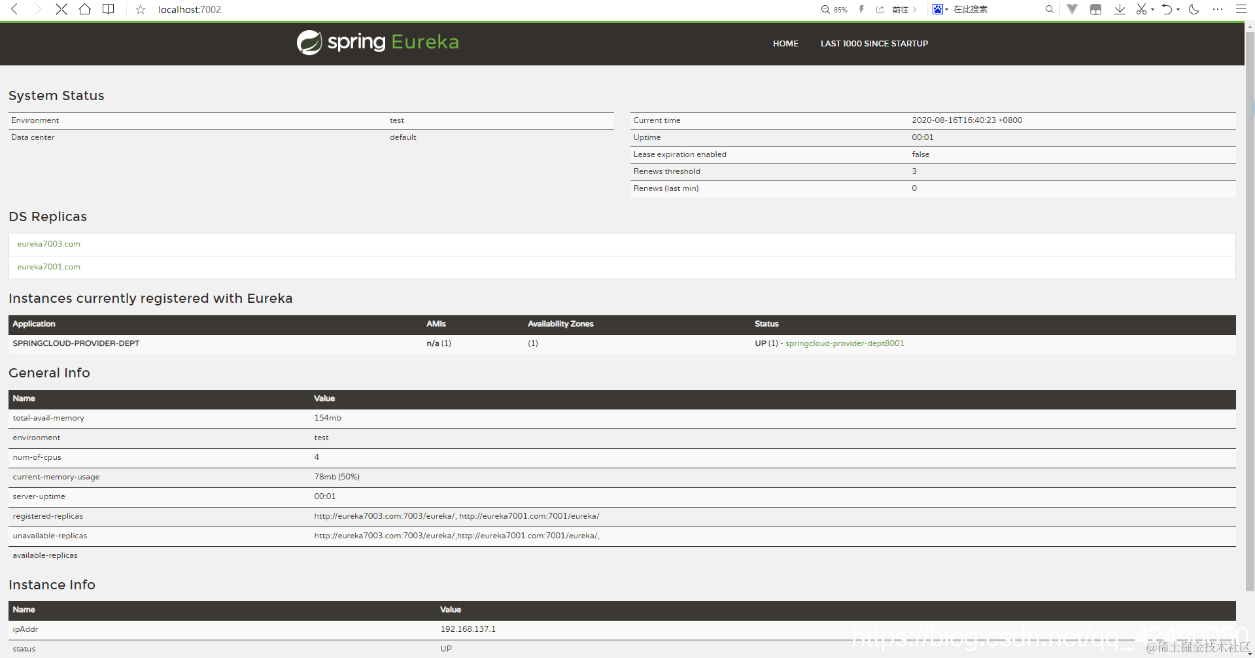
Task: Click the registered-replicas URL value
Action: tap(456, 516)
